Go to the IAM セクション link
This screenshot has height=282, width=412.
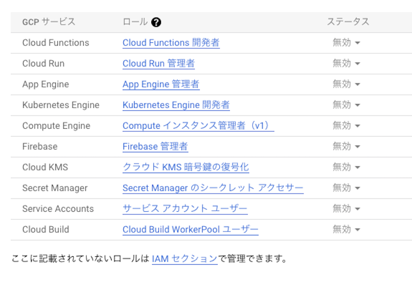(x=185, y=259)
